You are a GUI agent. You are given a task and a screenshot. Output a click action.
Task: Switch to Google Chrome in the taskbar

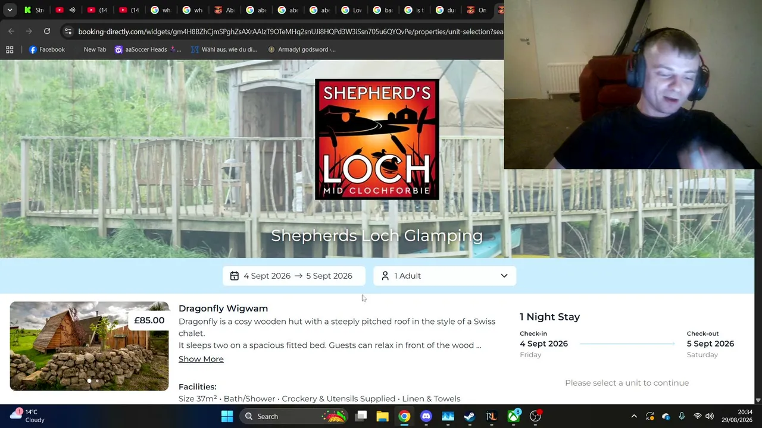point(404,416)
